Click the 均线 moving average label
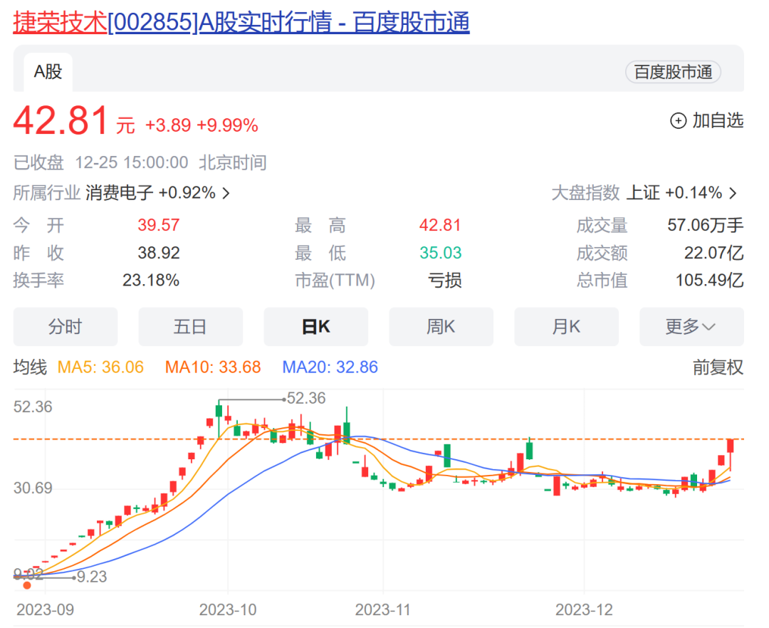769x628 pixels. coord(30,367)
